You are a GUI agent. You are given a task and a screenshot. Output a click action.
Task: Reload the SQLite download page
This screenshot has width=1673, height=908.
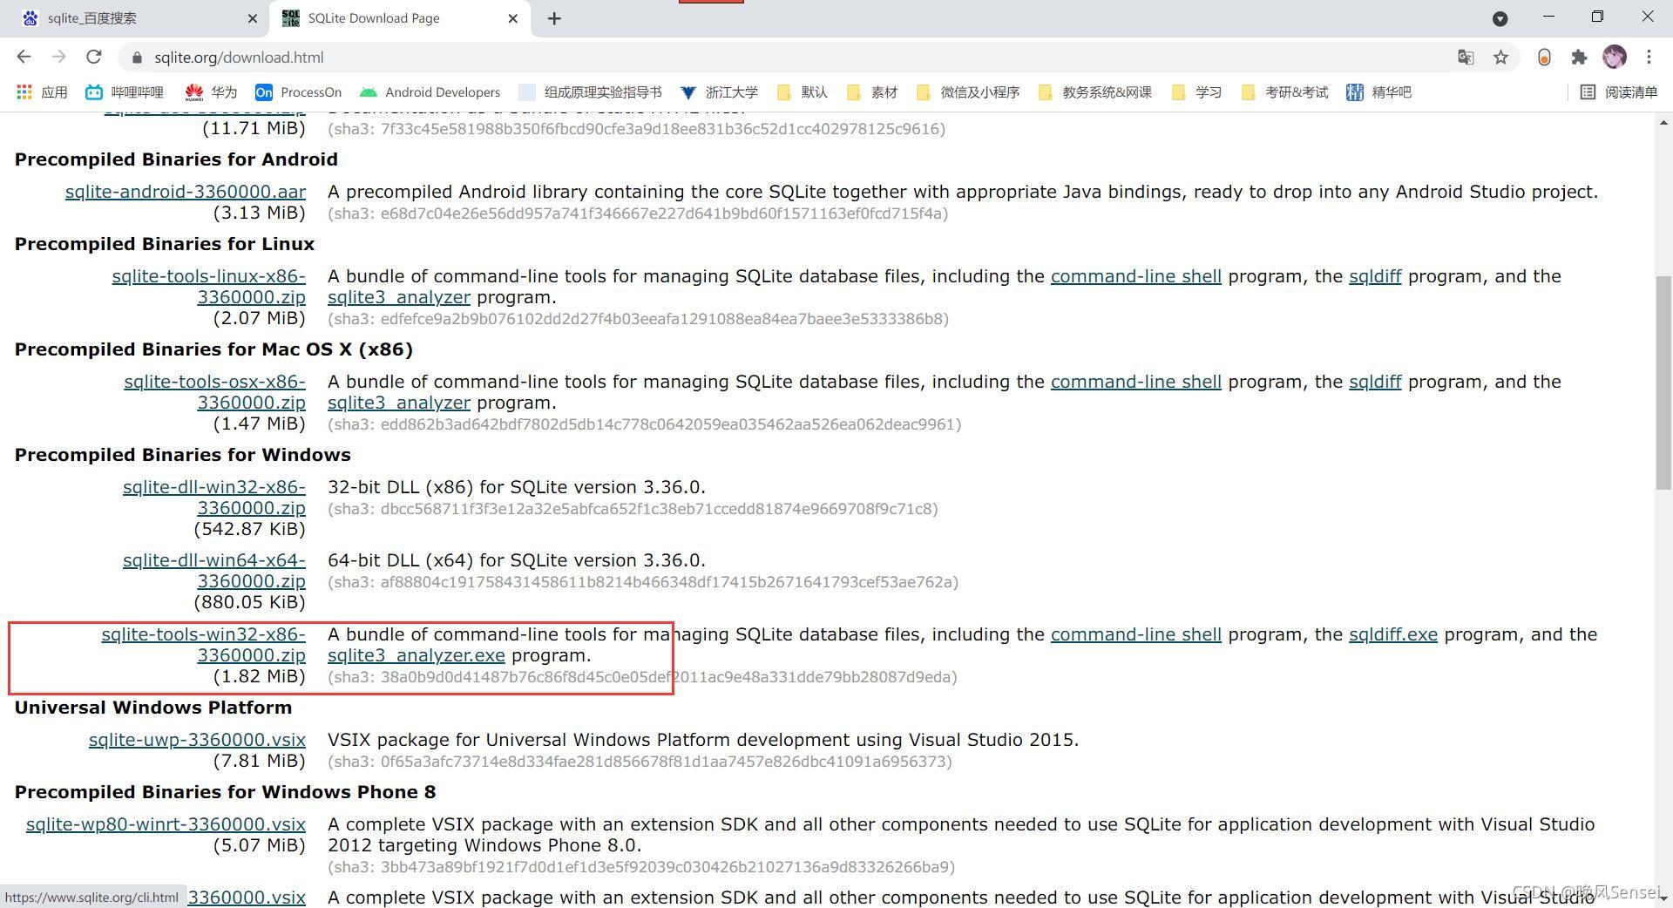(93, 57)
